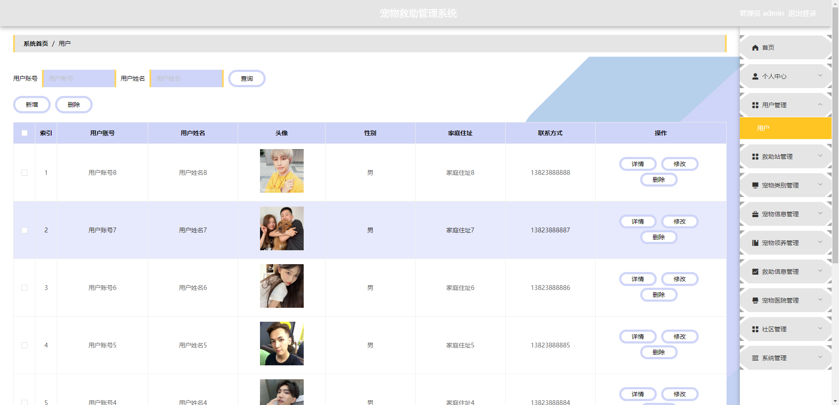839x405 pixels.
Task: Click 详情 for 用户姓名6
Action: 638,279
